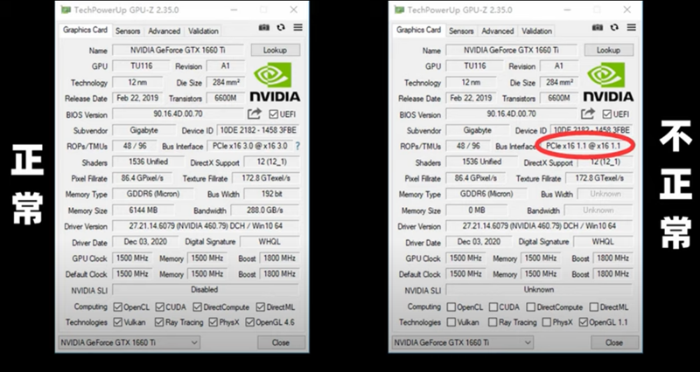This screenshot has width=700, height=372.
Task: Toggle DirectCompute checkbox in left window
Action: point(198,307)
